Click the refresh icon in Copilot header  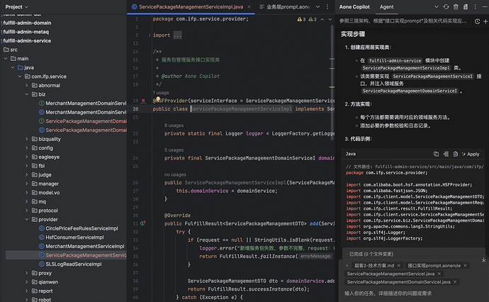[x=446, y=7]
